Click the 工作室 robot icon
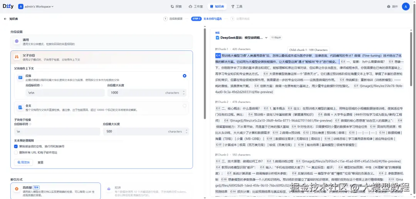 [190, 7]
